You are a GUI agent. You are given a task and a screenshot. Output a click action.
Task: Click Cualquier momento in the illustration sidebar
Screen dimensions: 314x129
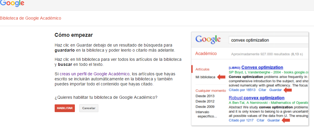tap(211, 91)
